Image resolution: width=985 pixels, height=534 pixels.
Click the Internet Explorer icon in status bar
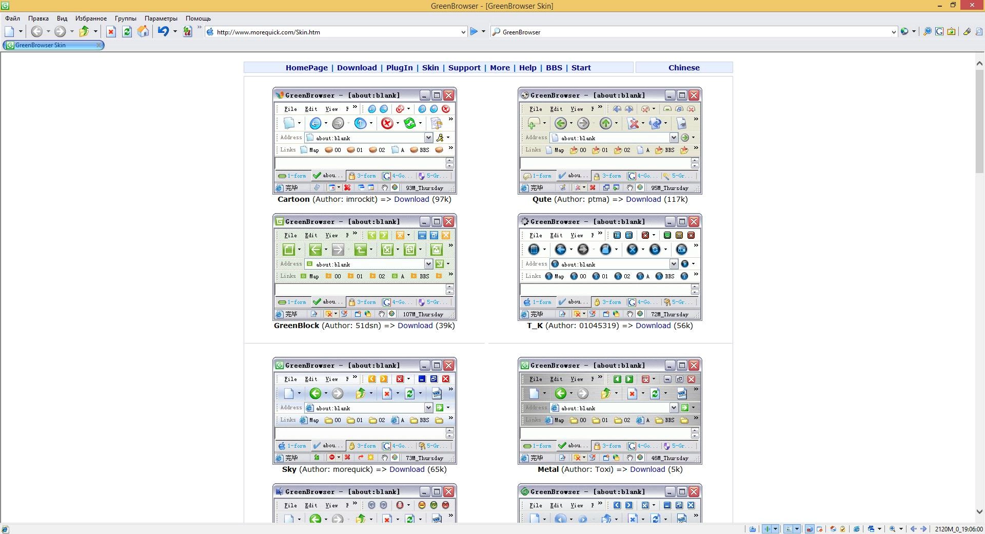click(x=856, y=529)
